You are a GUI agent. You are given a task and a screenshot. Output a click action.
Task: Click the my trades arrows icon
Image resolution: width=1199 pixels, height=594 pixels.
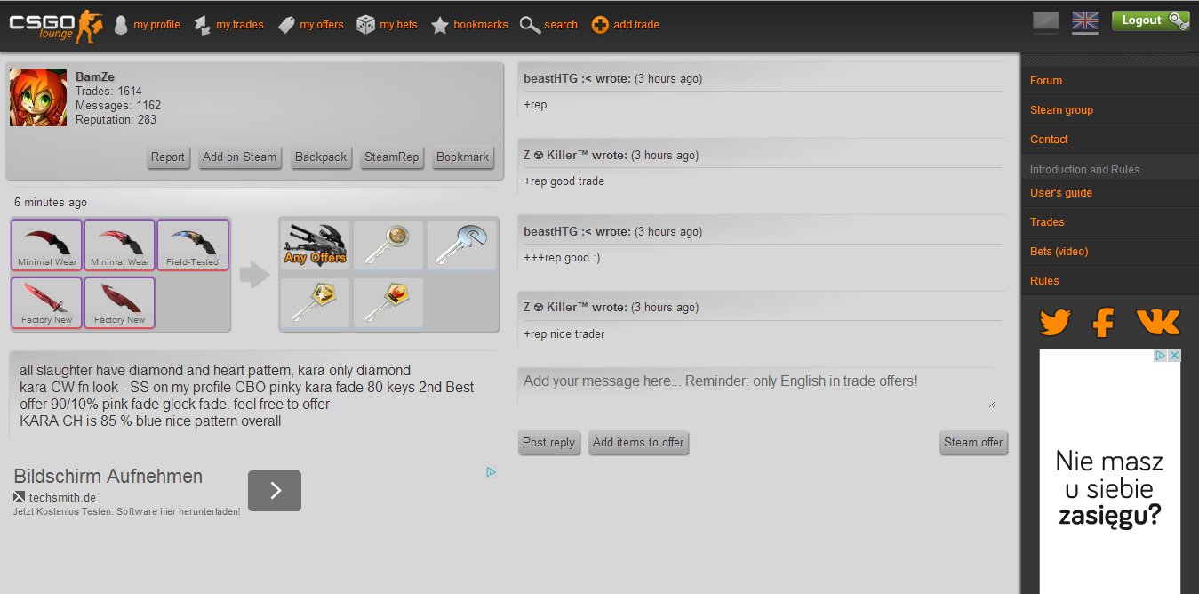203,25
